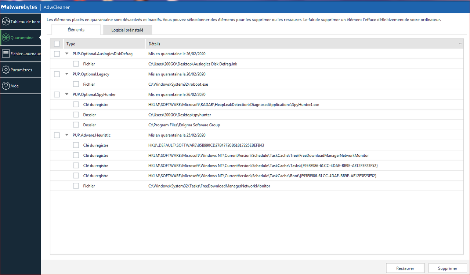Tick checkbox for TaskCache\Tasks registry key
Viewport: 470px width, 275px height.
(x=76, y=166)
